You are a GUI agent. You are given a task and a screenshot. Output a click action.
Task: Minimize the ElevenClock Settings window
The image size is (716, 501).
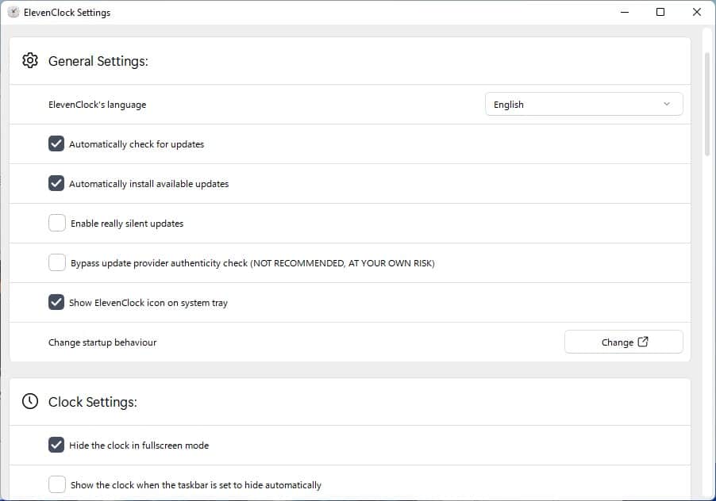624,13
